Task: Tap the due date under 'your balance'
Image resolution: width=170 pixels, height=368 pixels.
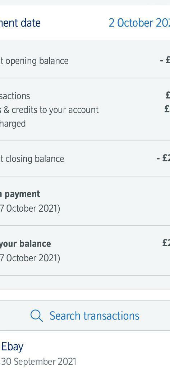Action: (x=30, y=258)
